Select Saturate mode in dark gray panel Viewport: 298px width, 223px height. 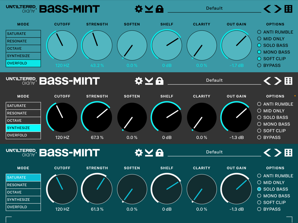tap(23, 106)
